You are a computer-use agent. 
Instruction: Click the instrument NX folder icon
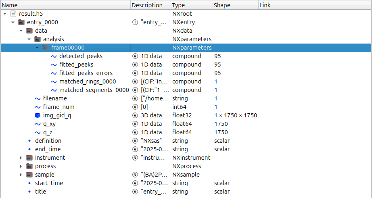point(29,158)
